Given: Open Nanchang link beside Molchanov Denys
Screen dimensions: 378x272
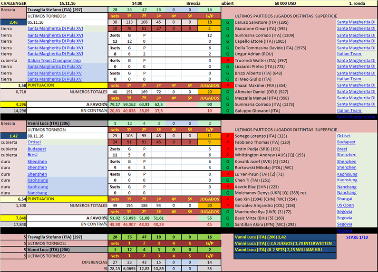Looking at the screenshot, I should coord(347,193).
